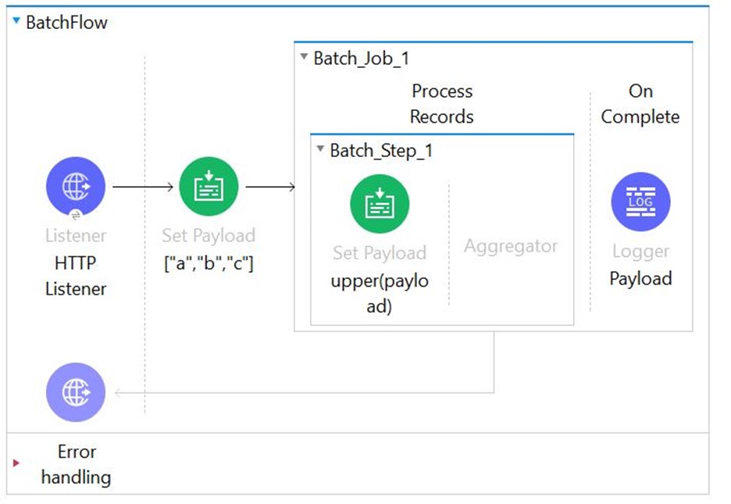Click the On Complete phase heading
This screenshot has height=504, width=731.
[640, 104]
